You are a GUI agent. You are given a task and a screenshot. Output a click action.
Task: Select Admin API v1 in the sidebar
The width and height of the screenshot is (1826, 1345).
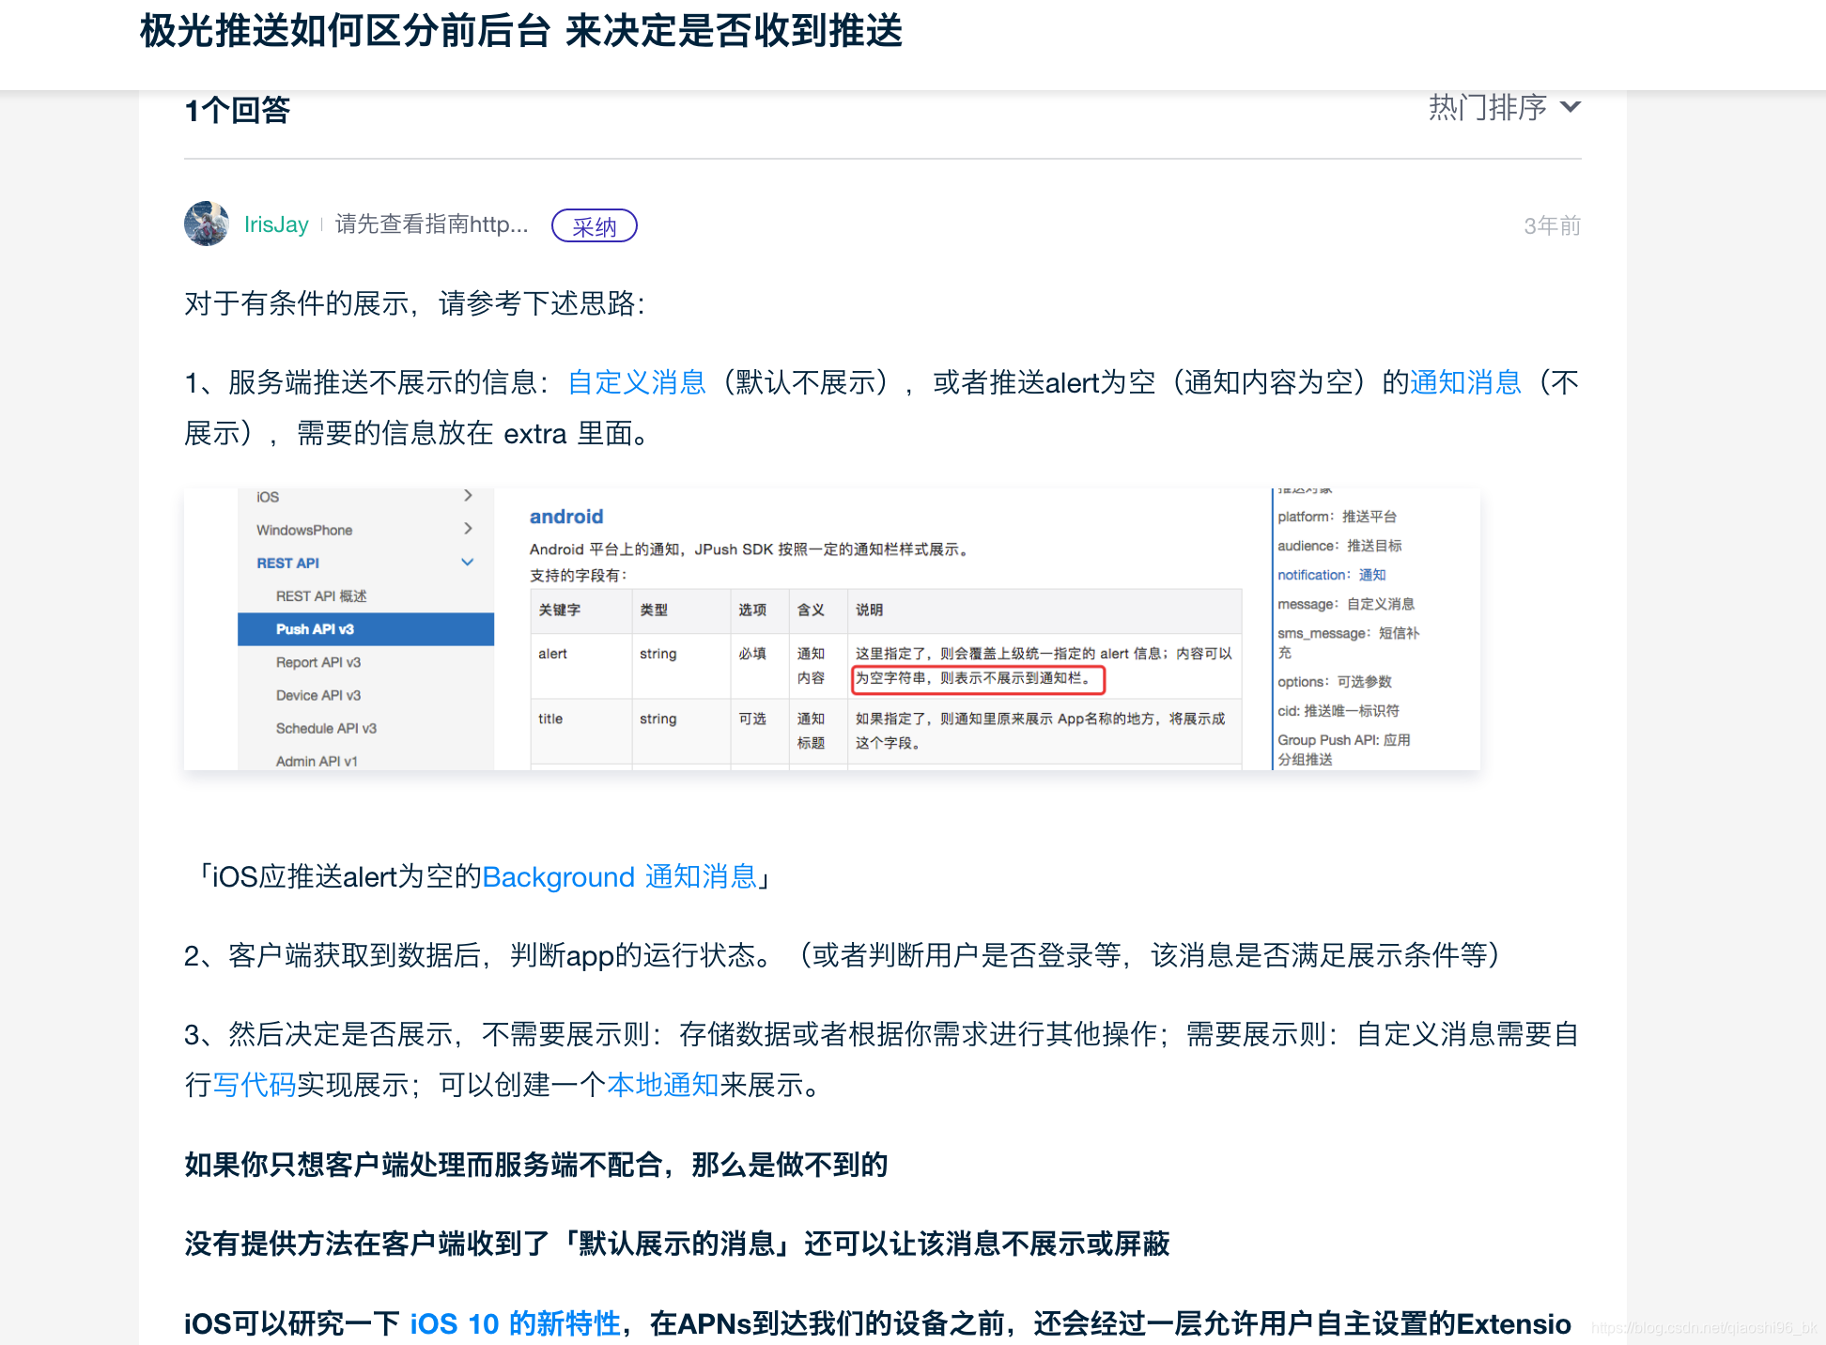coord(317,760)
